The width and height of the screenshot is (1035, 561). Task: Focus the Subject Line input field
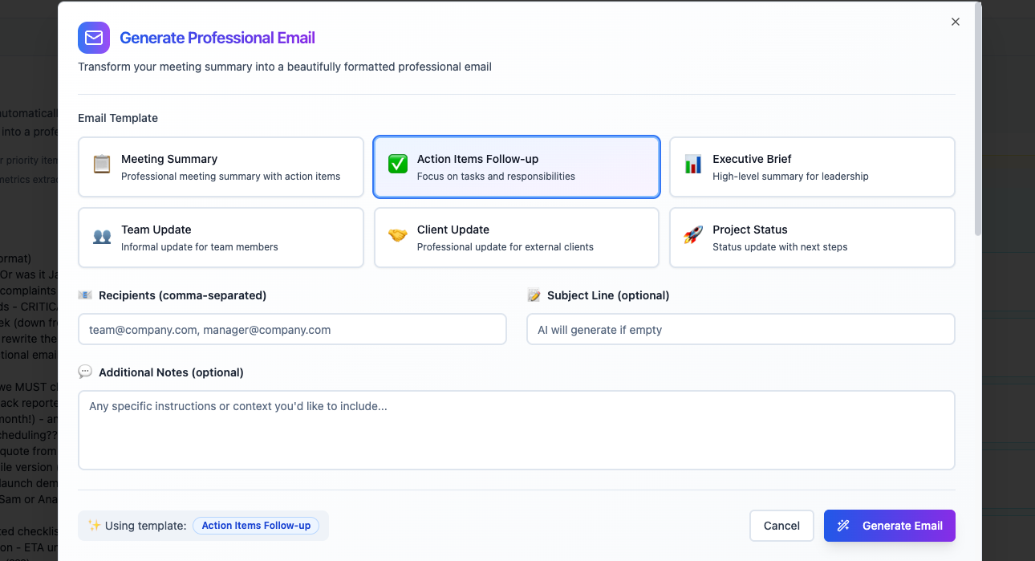[741, 329]
